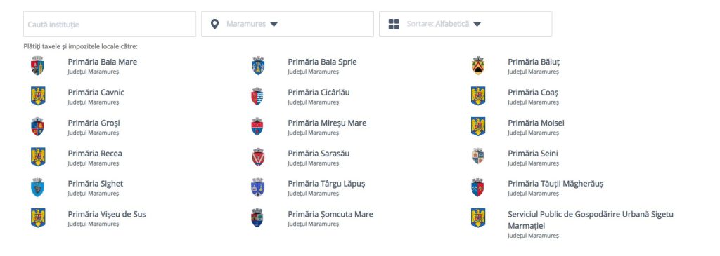Click the Tăuții Măgherăuș coat of arms icon
Viewport: 720px width, 256px height.
[477, 187]
